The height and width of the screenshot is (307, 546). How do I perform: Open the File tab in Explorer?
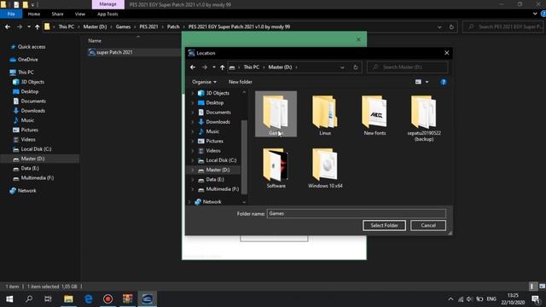[11, 14]
